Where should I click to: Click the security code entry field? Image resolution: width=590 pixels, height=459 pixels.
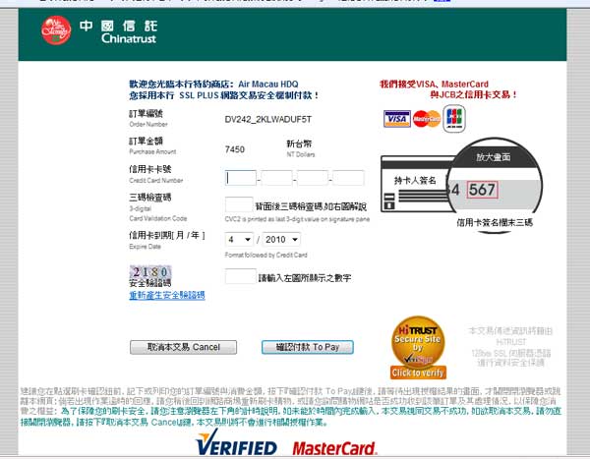click(240, 277)
